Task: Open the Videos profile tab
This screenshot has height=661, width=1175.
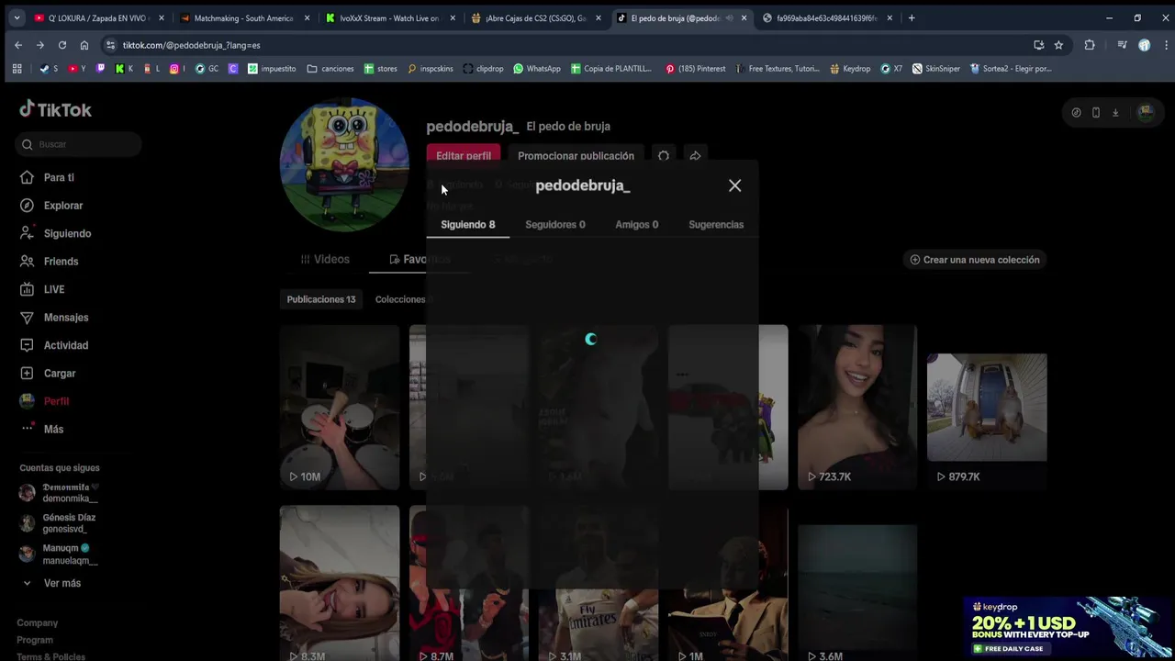Action: (325, 260)
